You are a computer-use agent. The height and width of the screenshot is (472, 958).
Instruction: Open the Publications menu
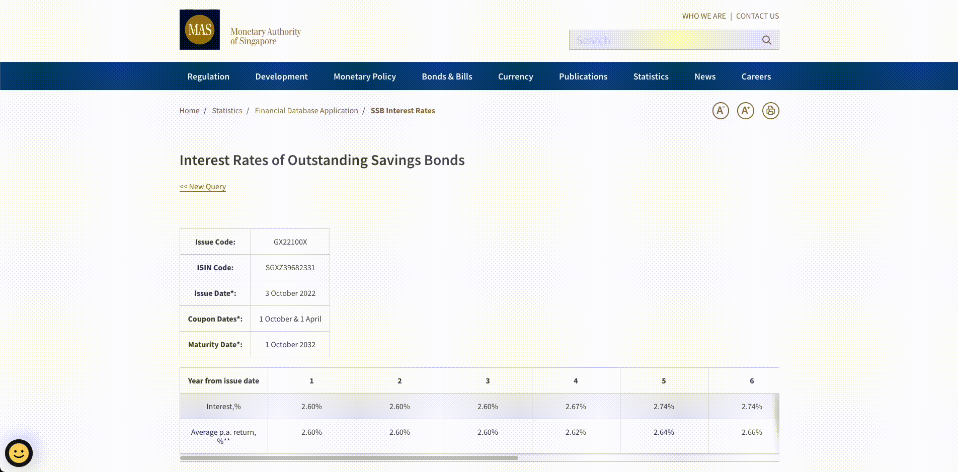[x=583, y=76]
